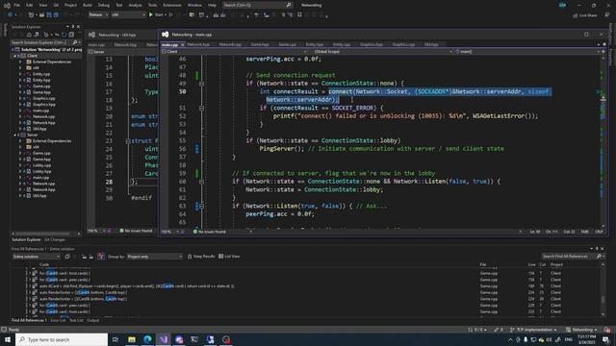Image resolution: width=616 pixels, height=346 pixels.
Task: Expand Server External Dependencies folder
Action: (x=20, y=141)
